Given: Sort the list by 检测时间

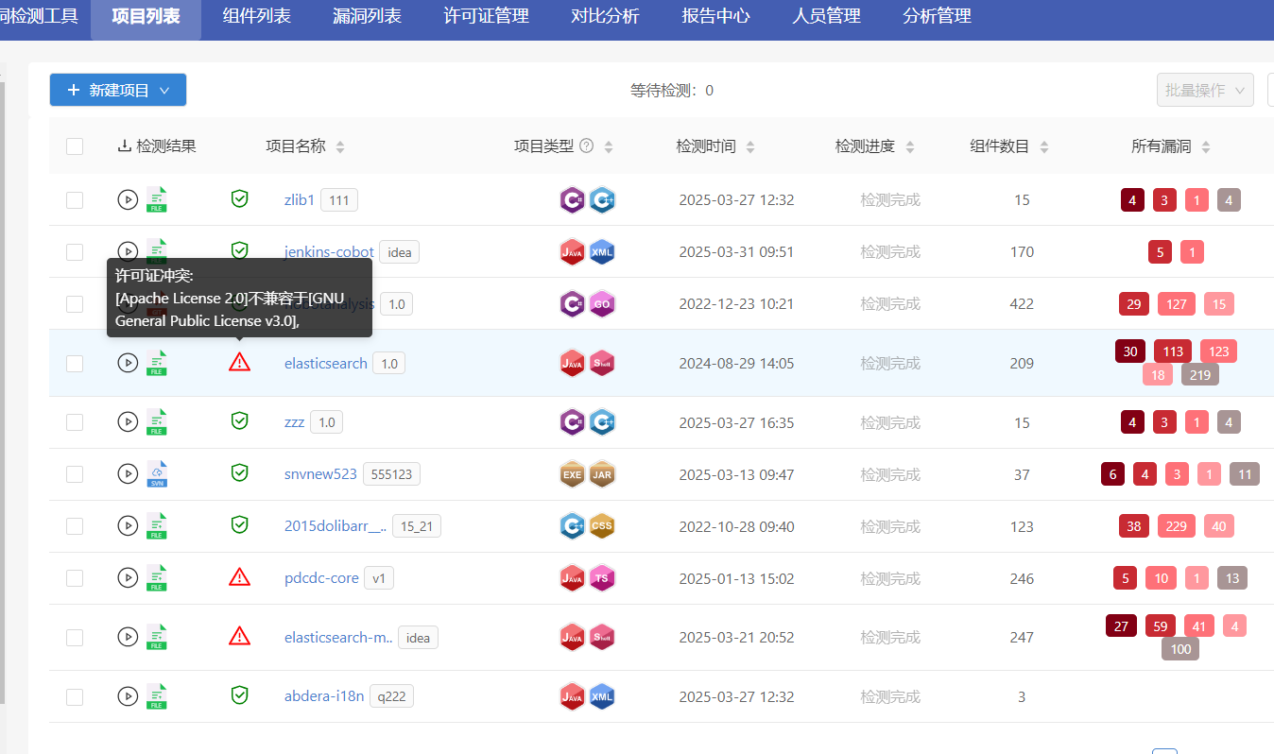Looking at the screenshot, I should tap(750, 146).
